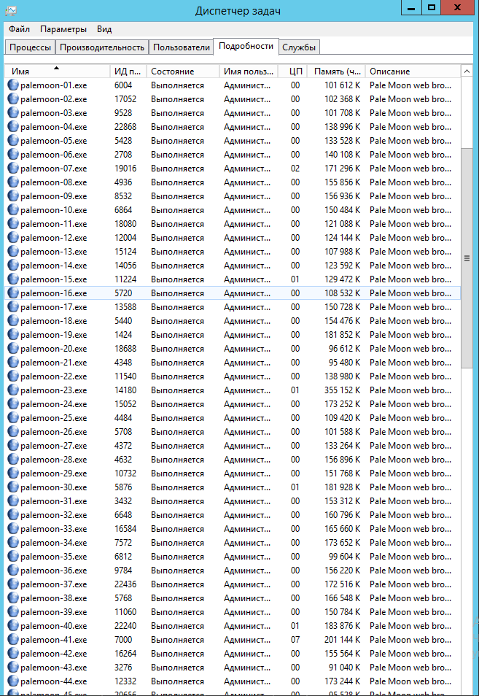The width and height of the screenshot is (479, 696).
Task: Click the vertical scrollbar thumb
Action: 467,258
